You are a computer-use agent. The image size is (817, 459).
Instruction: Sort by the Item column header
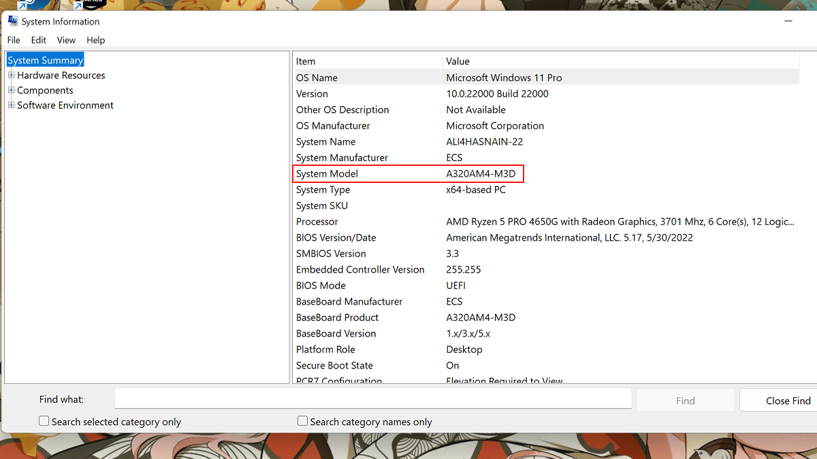(x=368, y=61)
